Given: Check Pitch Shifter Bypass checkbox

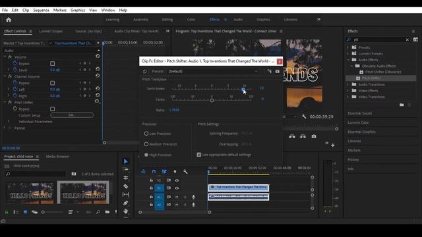Looking at the screenshot, I should click(x=53, y=109).
